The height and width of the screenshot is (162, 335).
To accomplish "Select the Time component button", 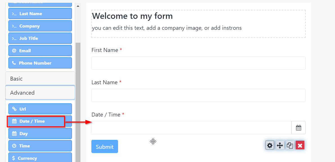I will pyautogui.click(x=40, y=146).
